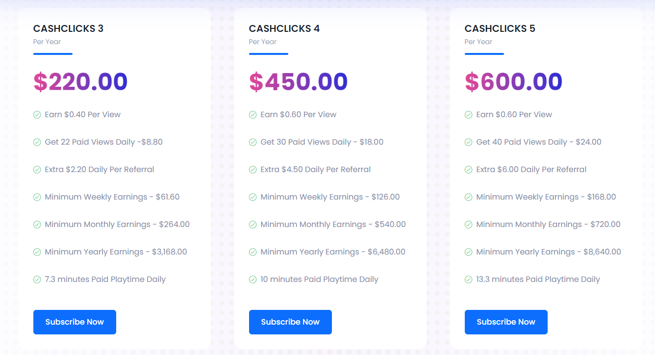
Task: Click check icon beside Minimum Yearly Earnings $8,640.00
Action: point(468,252)
